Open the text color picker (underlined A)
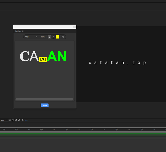Viewport: 166px width, 152px height. coord(54,37)
